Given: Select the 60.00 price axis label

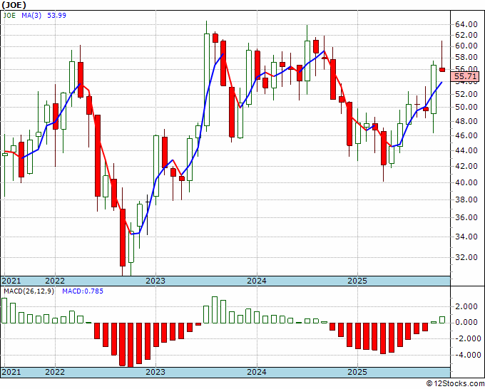Looking at the screenshot, I should 466,46.
